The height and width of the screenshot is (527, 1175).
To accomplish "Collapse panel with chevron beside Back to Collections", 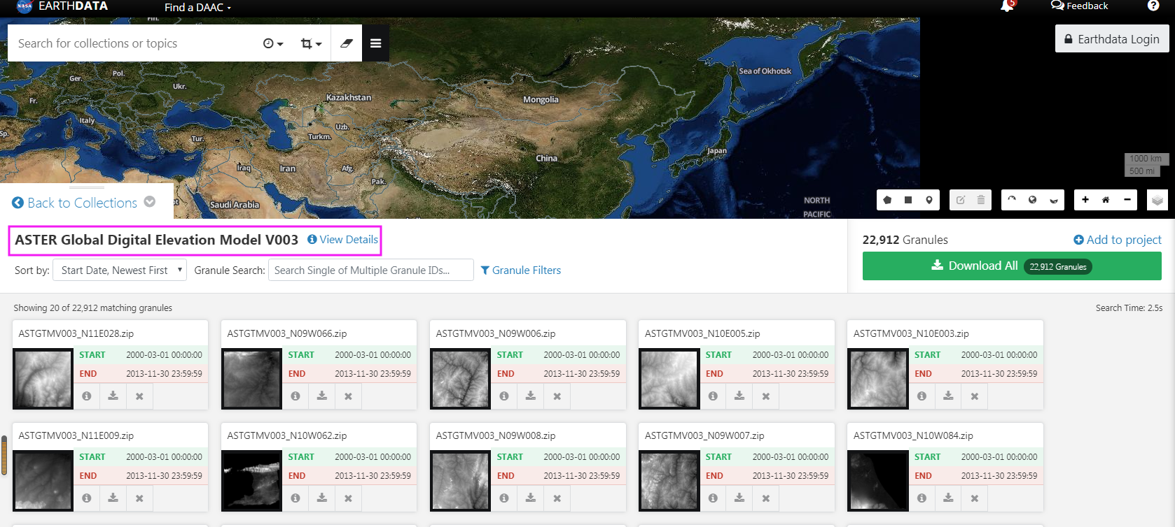I will pos(150,201).
